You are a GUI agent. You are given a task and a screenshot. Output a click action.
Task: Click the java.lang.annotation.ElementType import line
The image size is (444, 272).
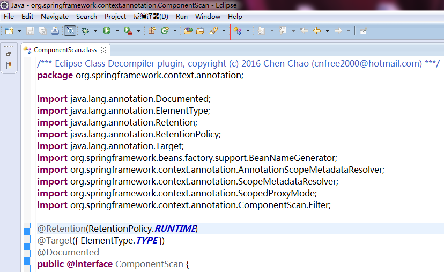pyautogui.click(x=124, y=111)
